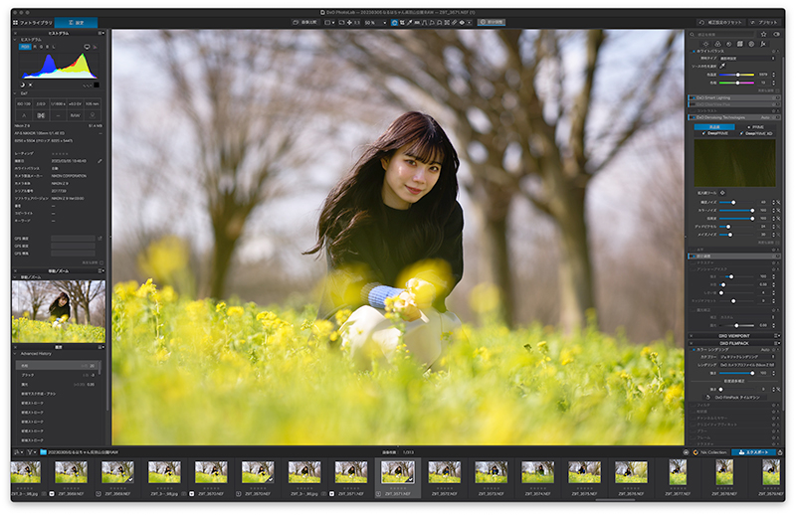Switch to the 設定 (Customize) tab

(x=76, y=22)
